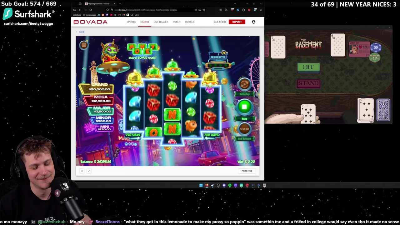Open the Bovada account profile icon
Image resolution: width=400 pixels, height=225 pixels.
[253, 22]
